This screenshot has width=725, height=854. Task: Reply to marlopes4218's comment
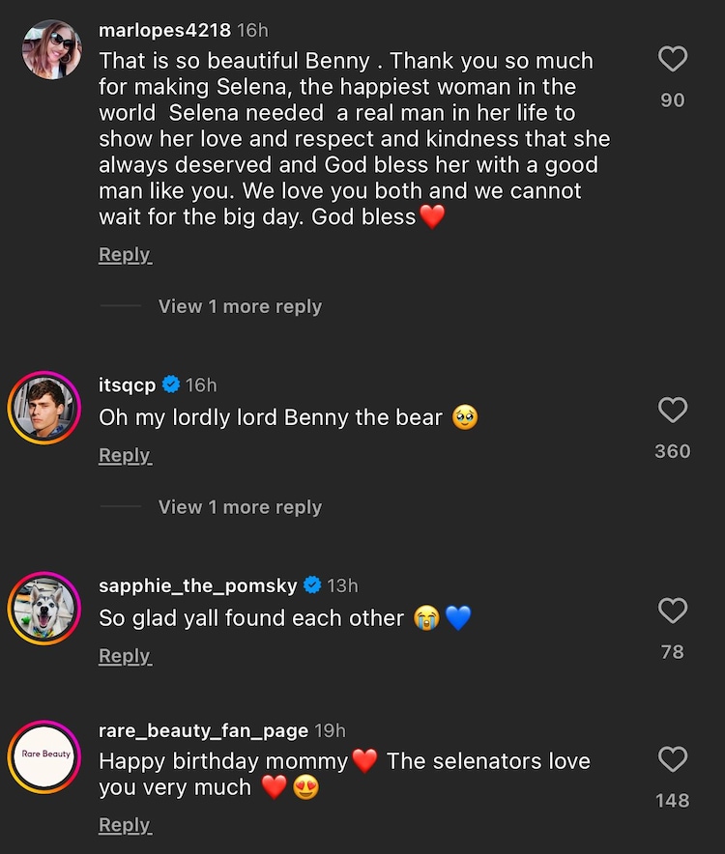point(125,254)
